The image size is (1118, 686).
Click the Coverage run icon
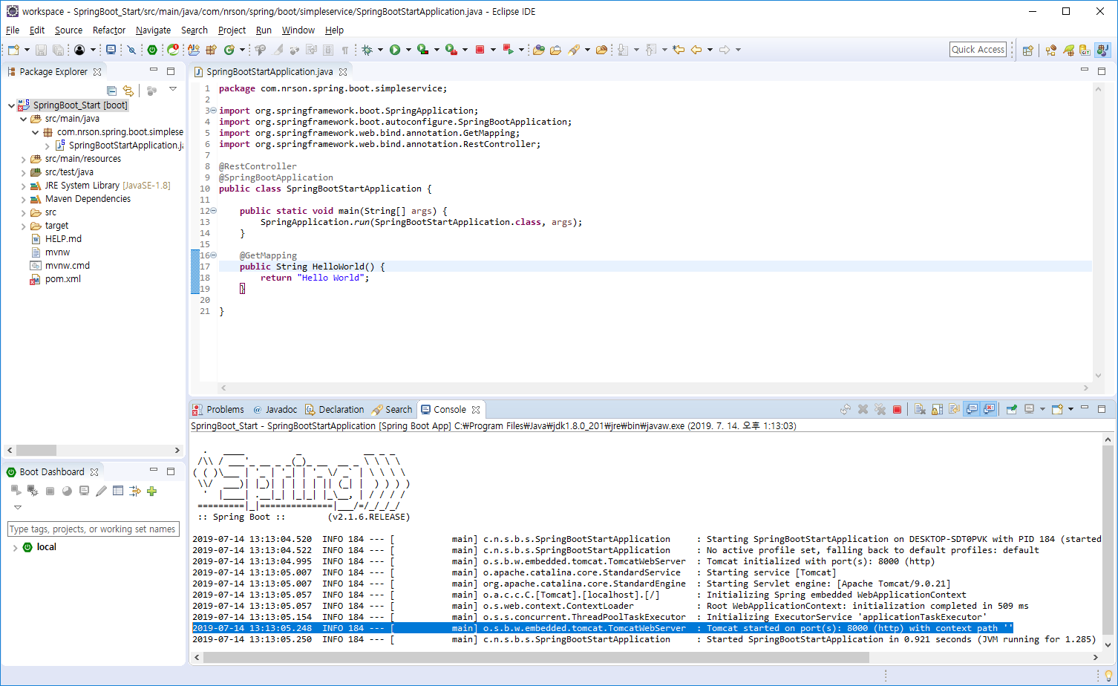tap(422, 50)
